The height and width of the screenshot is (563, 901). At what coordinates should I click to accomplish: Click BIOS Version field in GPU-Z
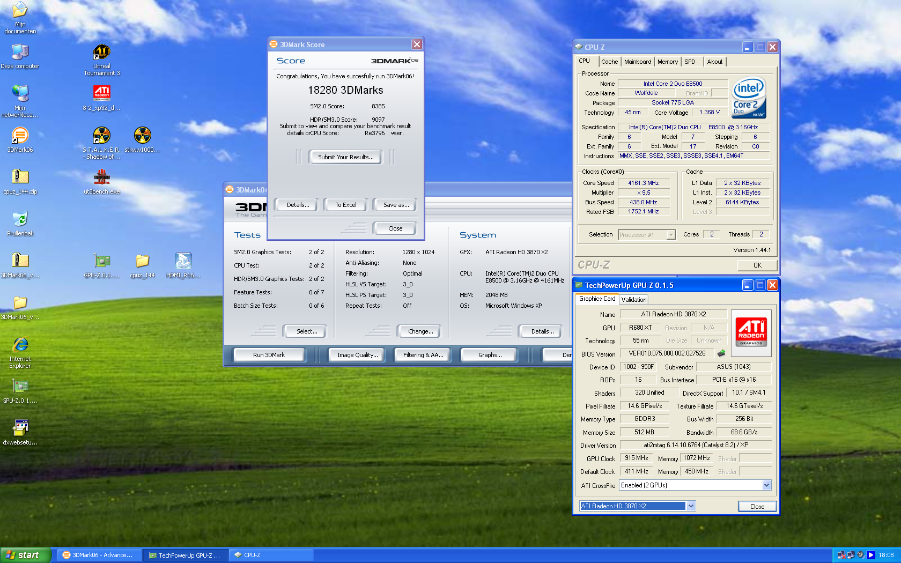point(667,353)
